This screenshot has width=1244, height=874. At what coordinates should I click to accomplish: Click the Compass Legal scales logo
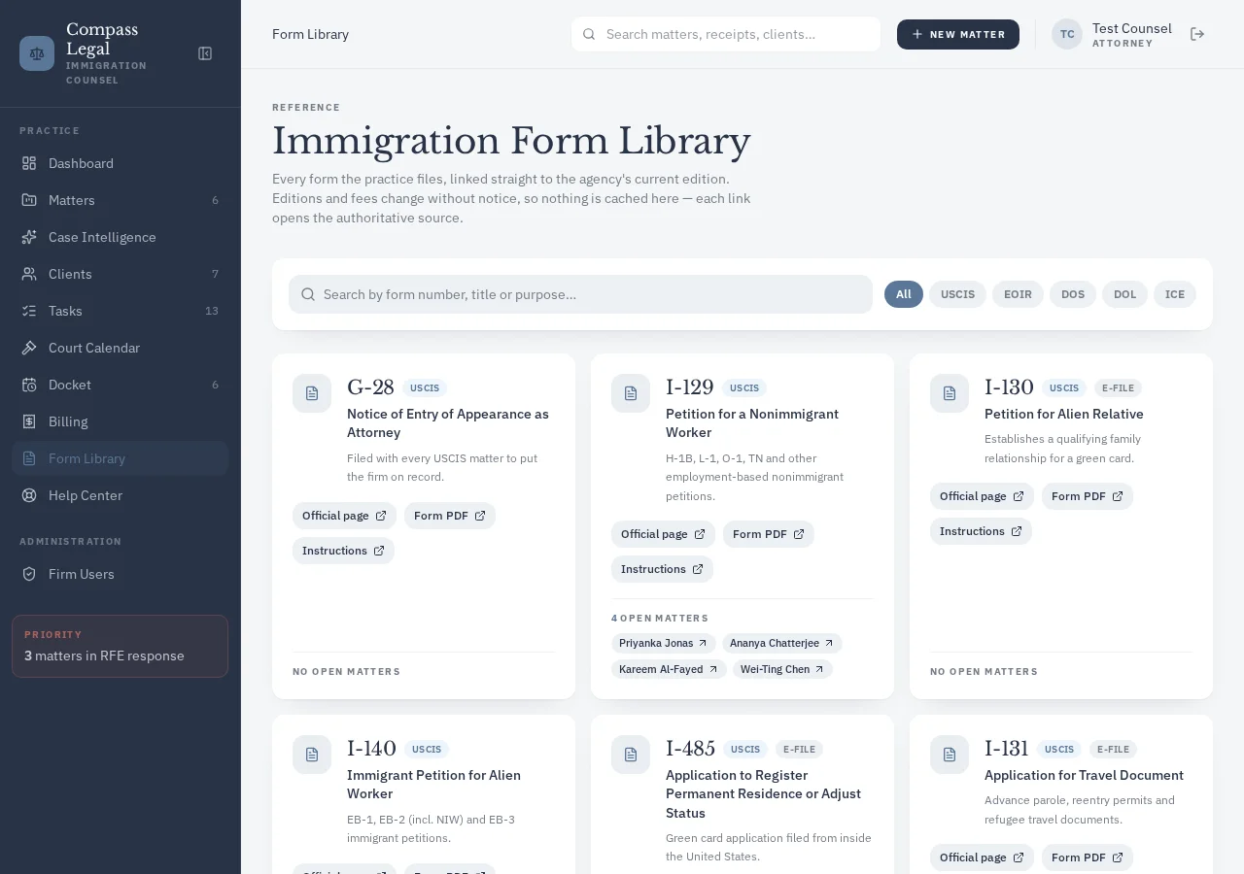(37, 53)
